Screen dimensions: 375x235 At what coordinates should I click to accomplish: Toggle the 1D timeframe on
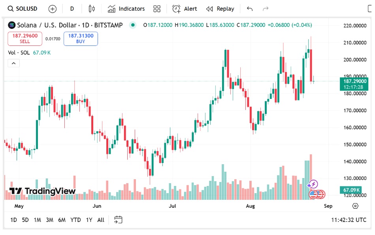click(x=13, y=220)
